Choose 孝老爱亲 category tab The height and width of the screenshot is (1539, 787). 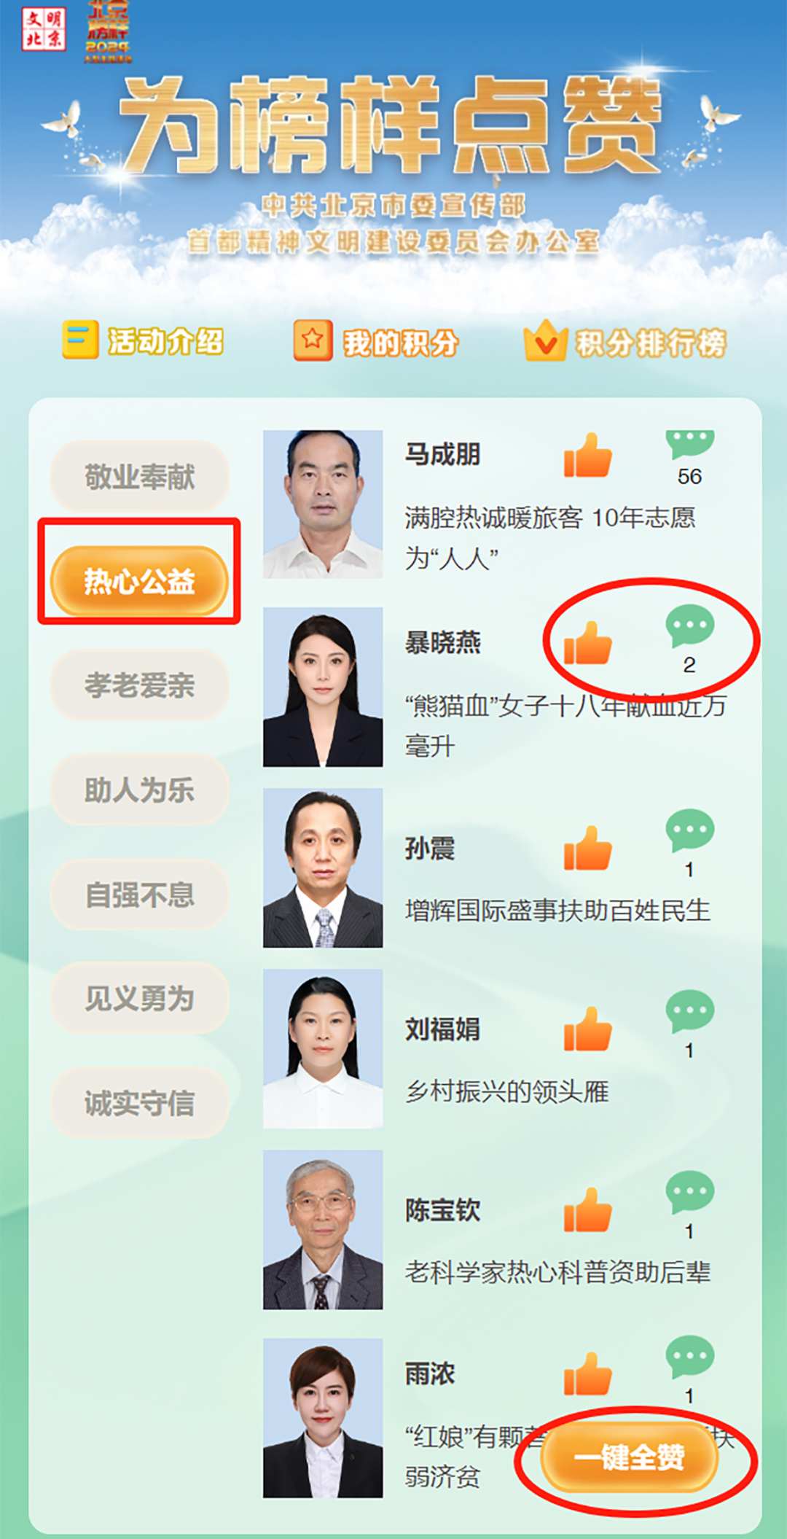(139, 685)
